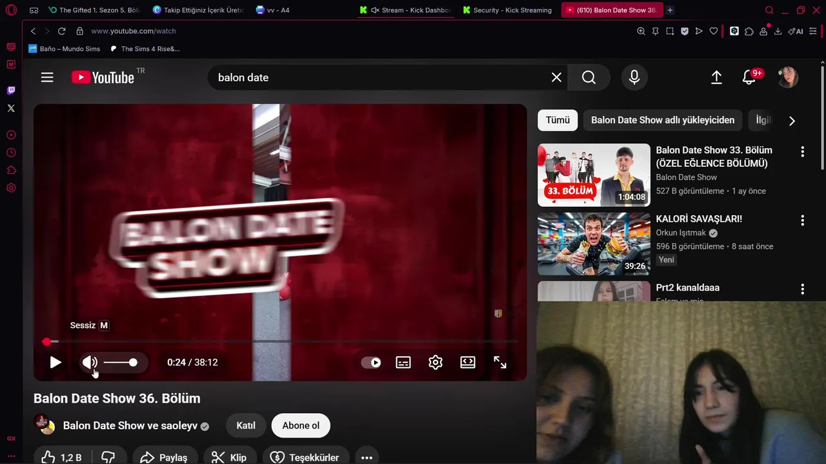
Task: Start voice search with microphone
Action: pos(634,77)
